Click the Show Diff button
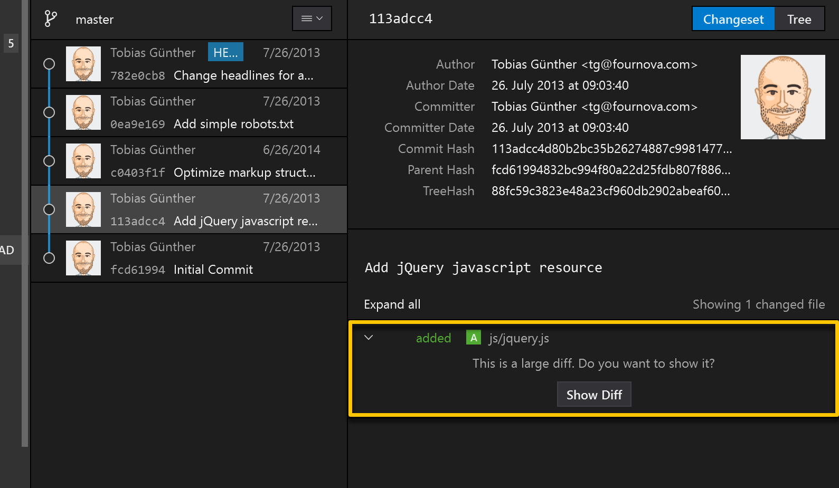Screen dimensions: 839x488 click(x=593, y=395)
